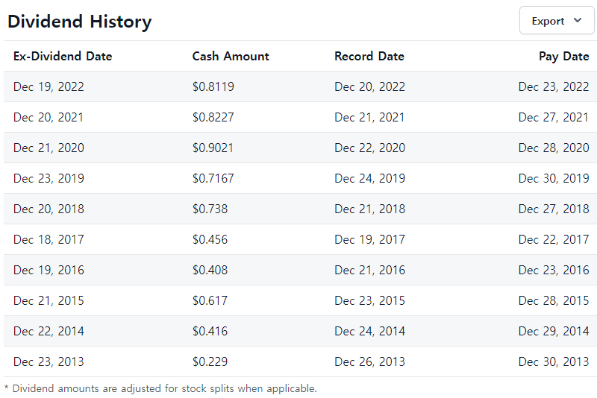The width and height of the screenshot is (597, 398).
Task: Click the Record Date column header
Action: tap(369, 56)
